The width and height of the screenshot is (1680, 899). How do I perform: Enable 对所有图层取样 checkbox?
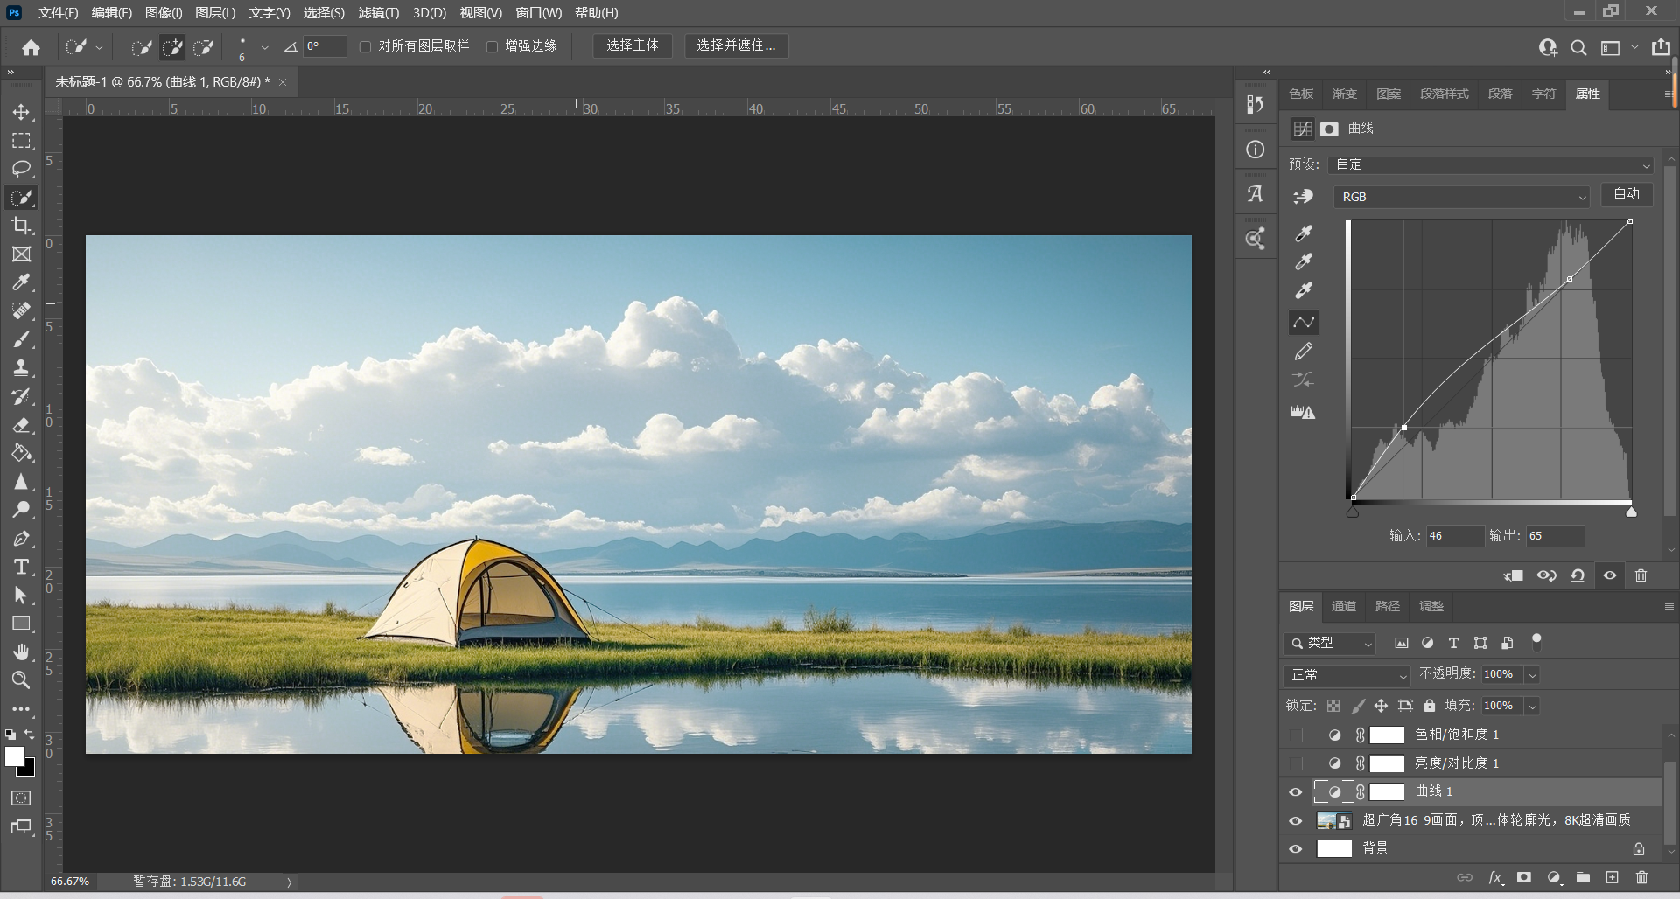(366, 46)
